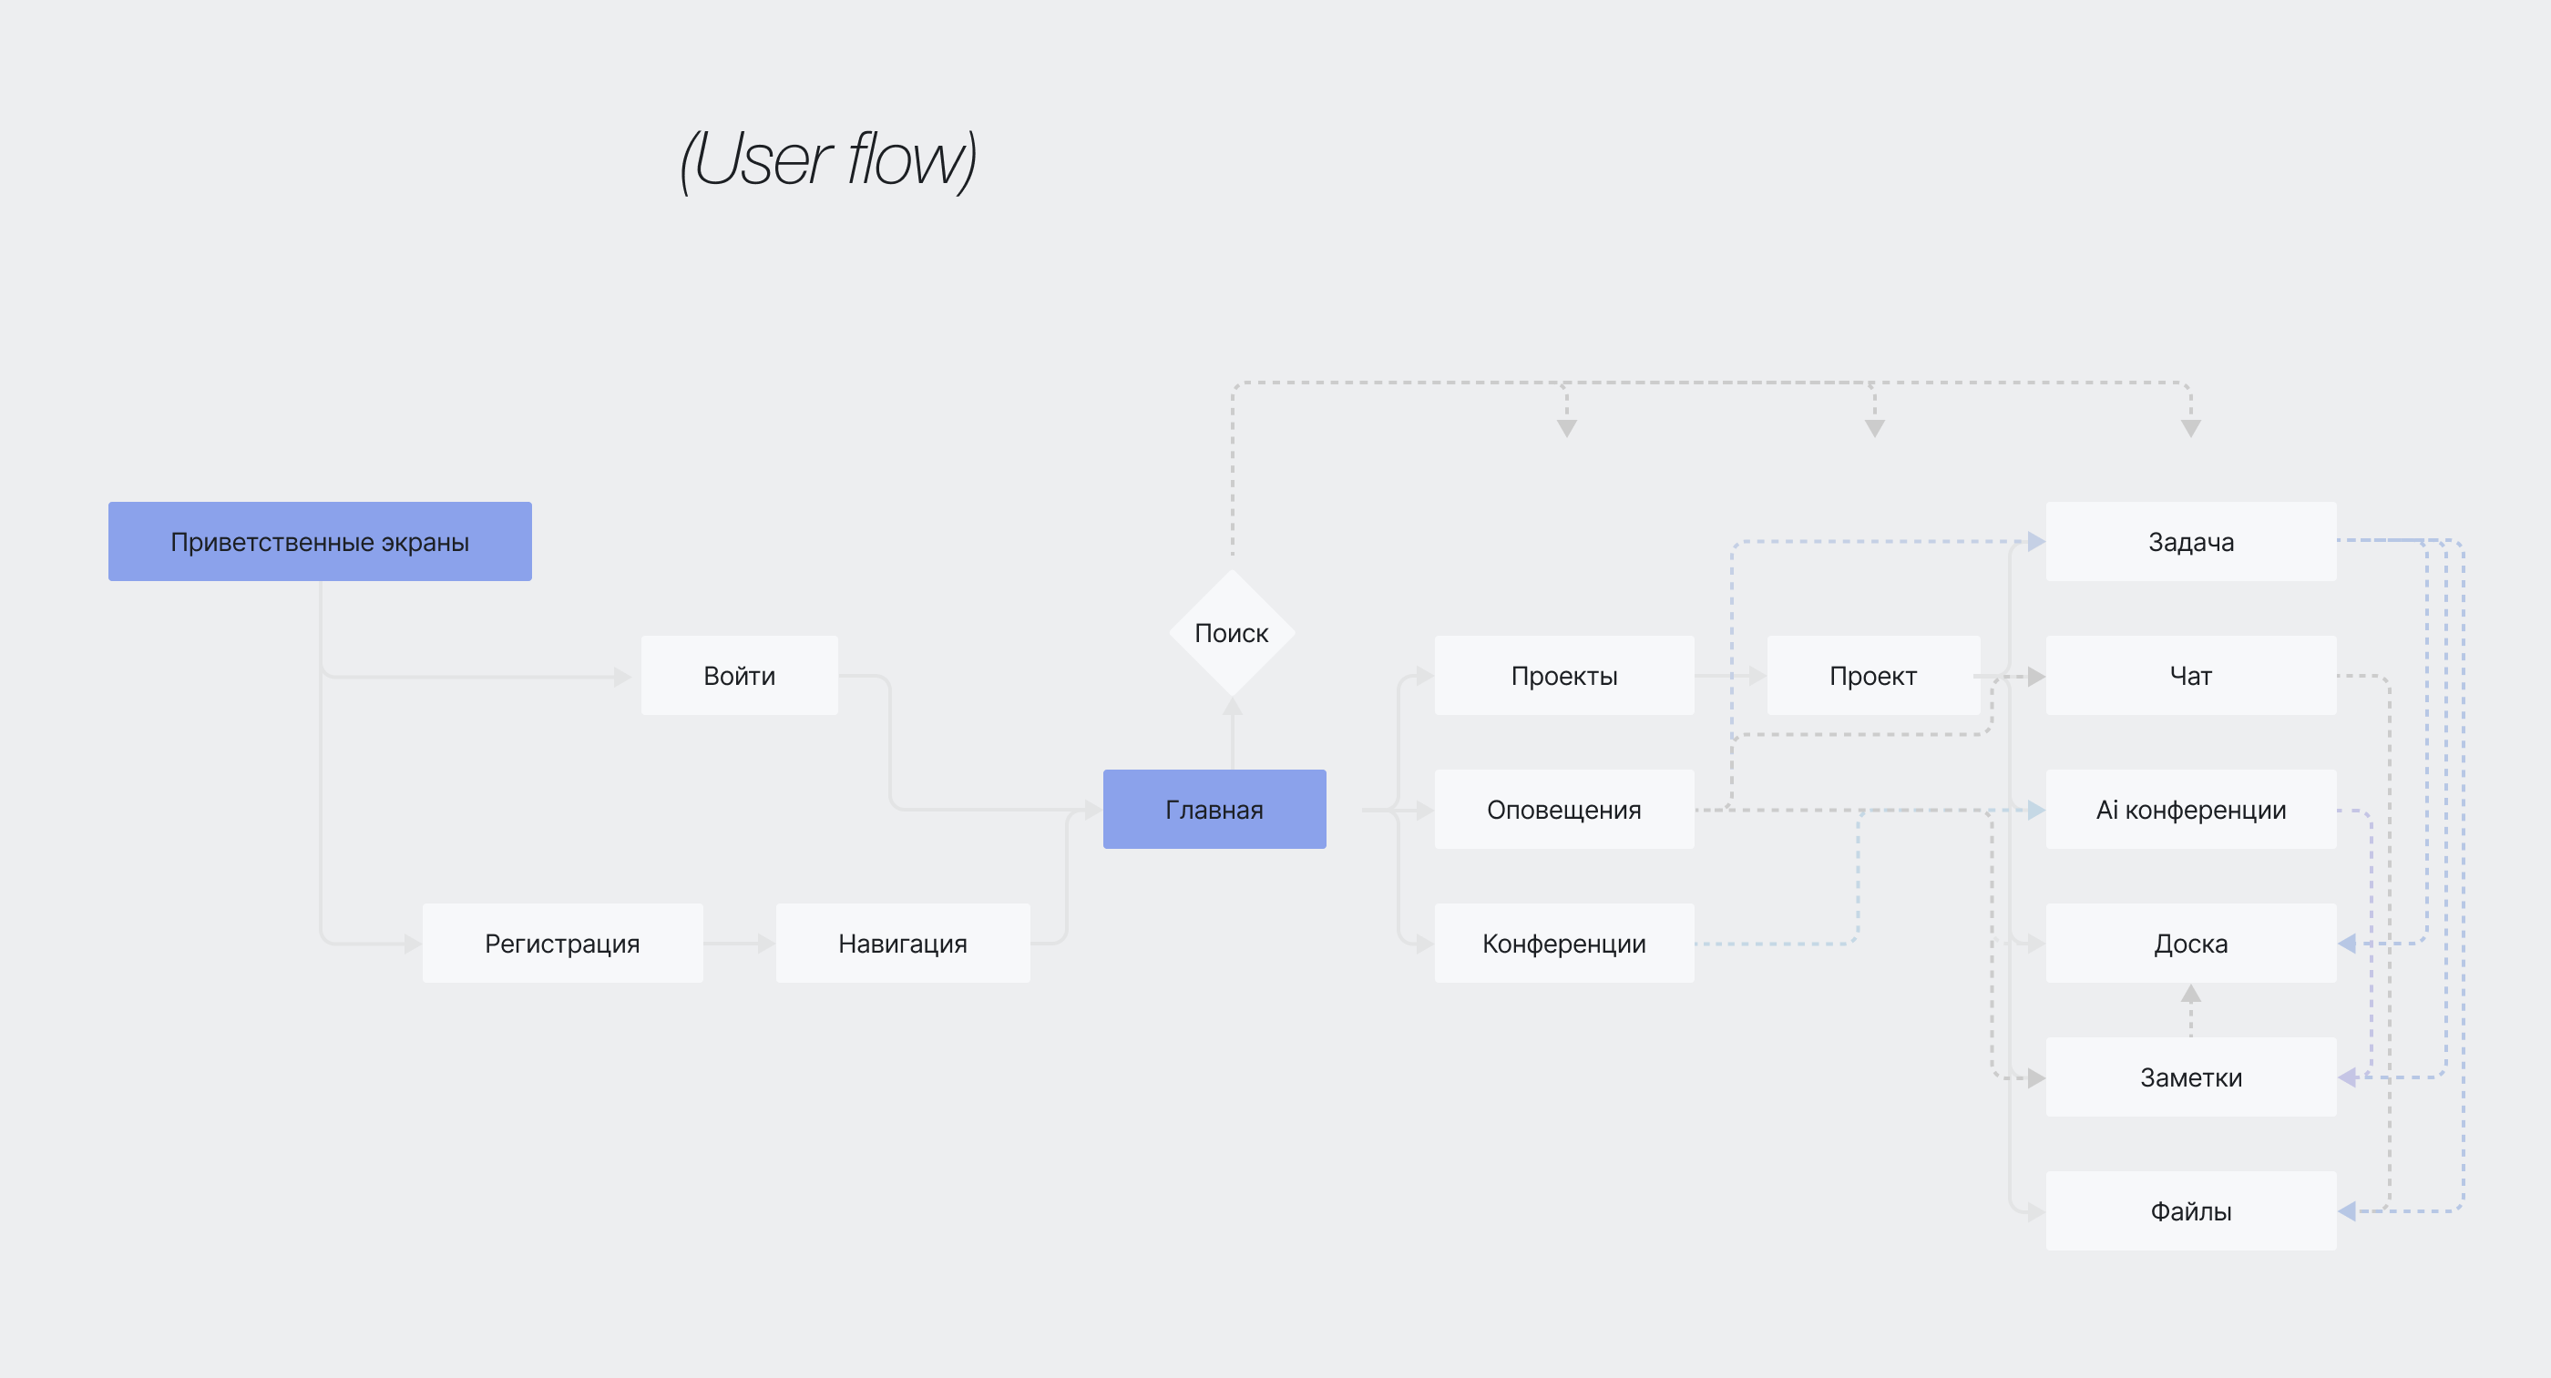Select the Проект box

(x=1871, y=675)
